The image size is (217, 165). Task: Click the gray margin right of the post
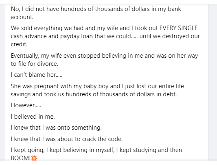(x=213, y=82)
